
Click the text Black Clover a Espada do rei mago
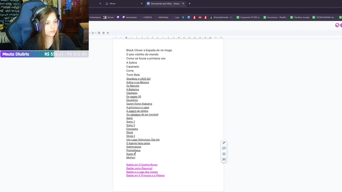coord(149,50)
